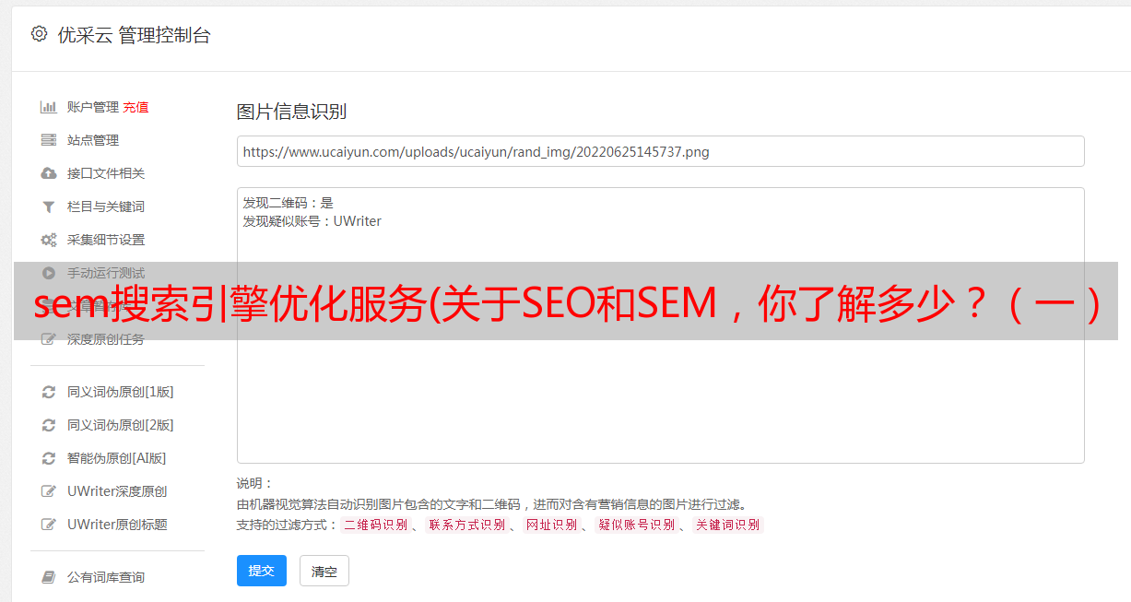1131x602 pixels.
Task: Click the refresh icon beside 同义词伪原创[1版]
Action: pos(49,392)
